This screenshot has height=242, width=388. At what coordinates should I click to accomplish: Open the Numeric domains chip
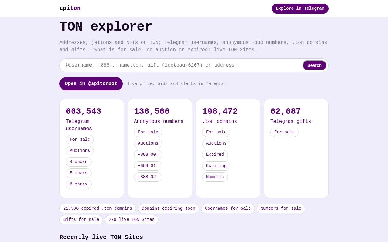pos(215,177)
